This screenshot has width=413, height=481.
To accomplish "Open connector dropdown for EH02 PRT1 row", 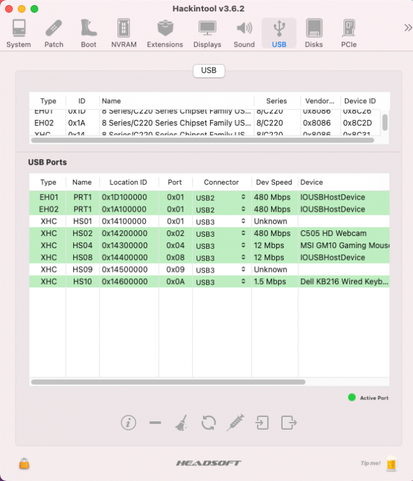I will [x=221, y=210].
